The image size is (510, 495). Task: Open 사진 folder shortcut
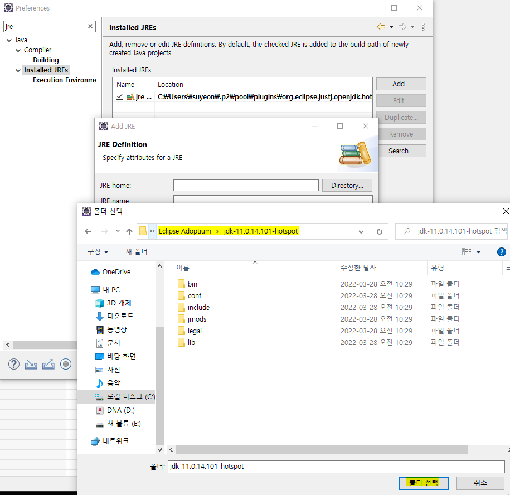[108, 370]
